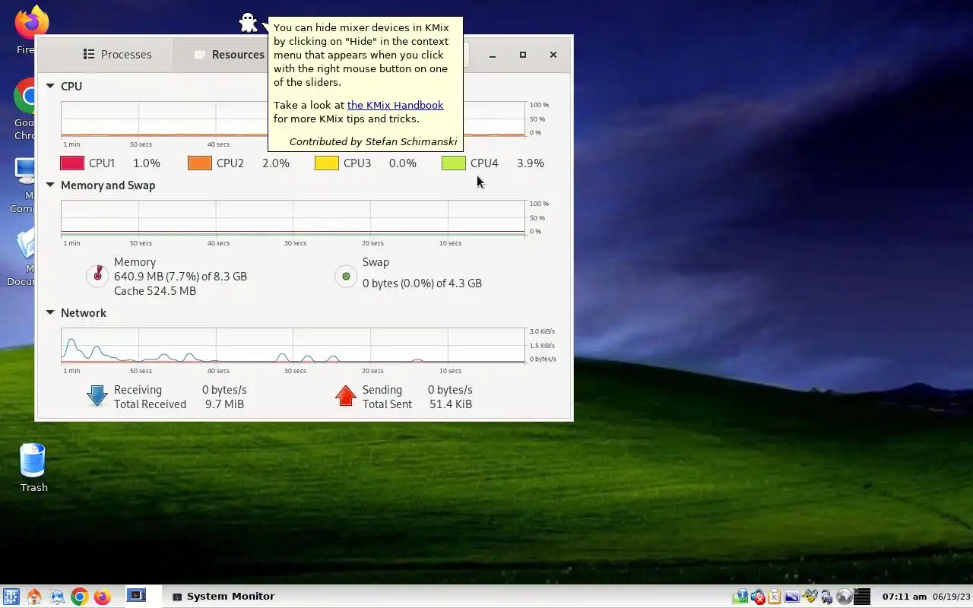Click the swap value '0 bytes (0.0%) of 4.3 GB'
This screenshot has width=973, height=608.
422,283
